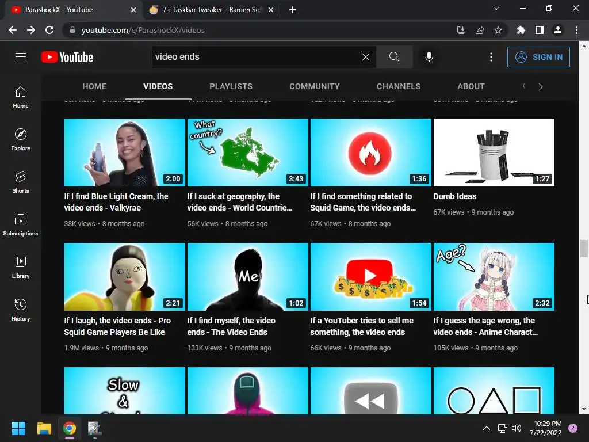
Task: Open 'If I find Blue Light Cream' video title
Action: [116, 202]
